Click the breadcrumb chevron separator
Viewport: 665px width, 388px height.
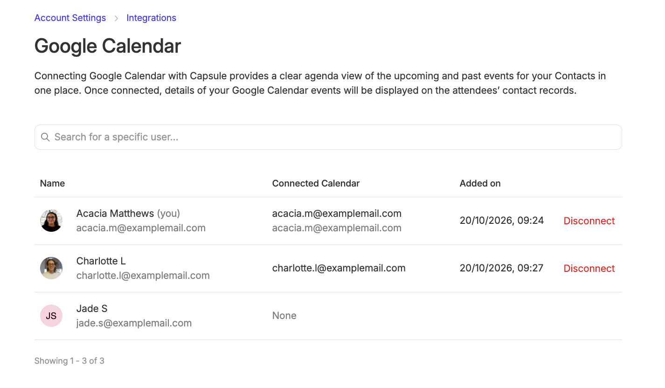coord(116,18)
